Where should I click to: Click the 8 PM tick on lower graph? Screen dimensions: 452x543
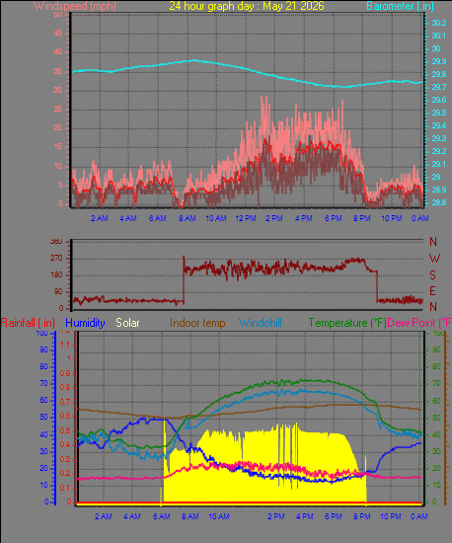tap(361, 516)
